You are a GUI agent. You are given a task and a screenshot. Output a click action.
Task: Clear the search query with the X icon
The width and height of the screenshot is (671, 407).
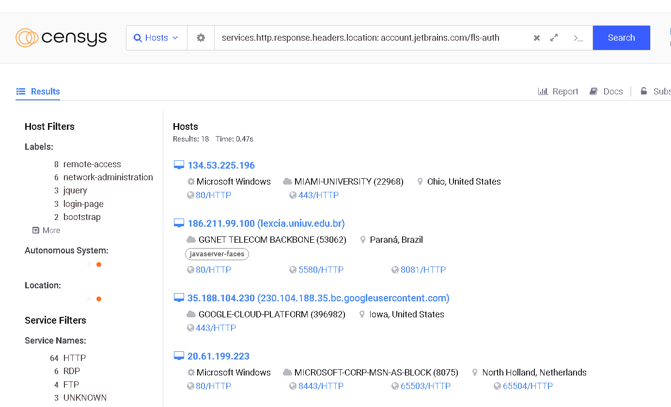tap(537, 38)
